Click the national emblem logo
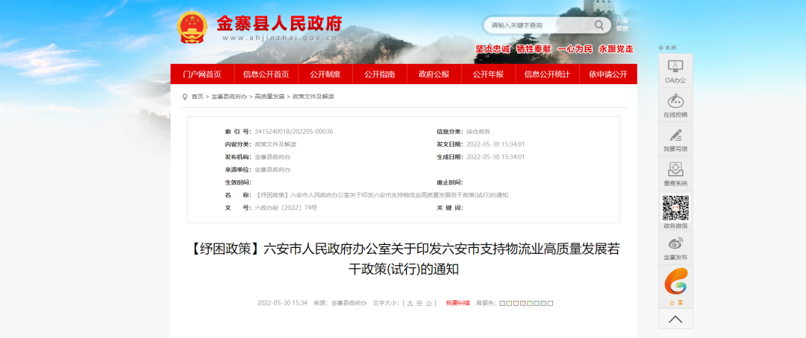The height and width of the screenshot is (338, 806). coord(192,28)
